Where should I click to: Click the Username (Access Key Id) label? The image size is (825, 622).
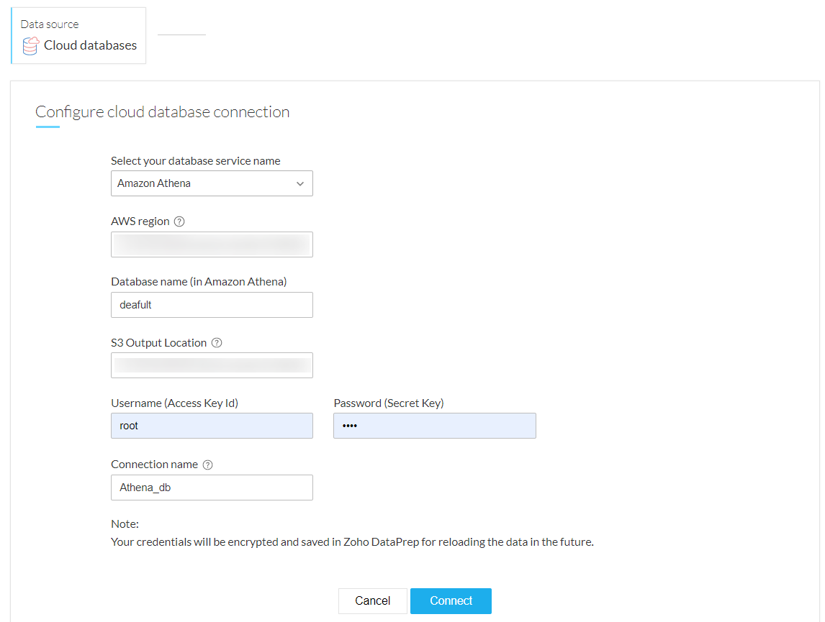174,403
